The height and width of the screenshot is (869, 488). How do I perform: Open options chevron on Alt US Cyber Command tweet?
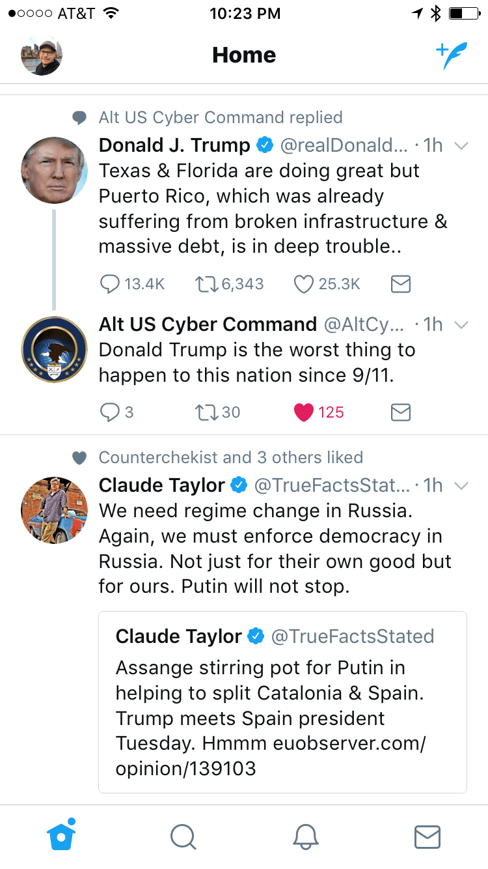pos(461,325)
